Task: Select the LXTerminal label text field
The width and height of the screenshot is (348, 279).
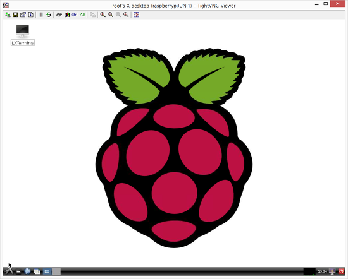Action: click(23, 43)
